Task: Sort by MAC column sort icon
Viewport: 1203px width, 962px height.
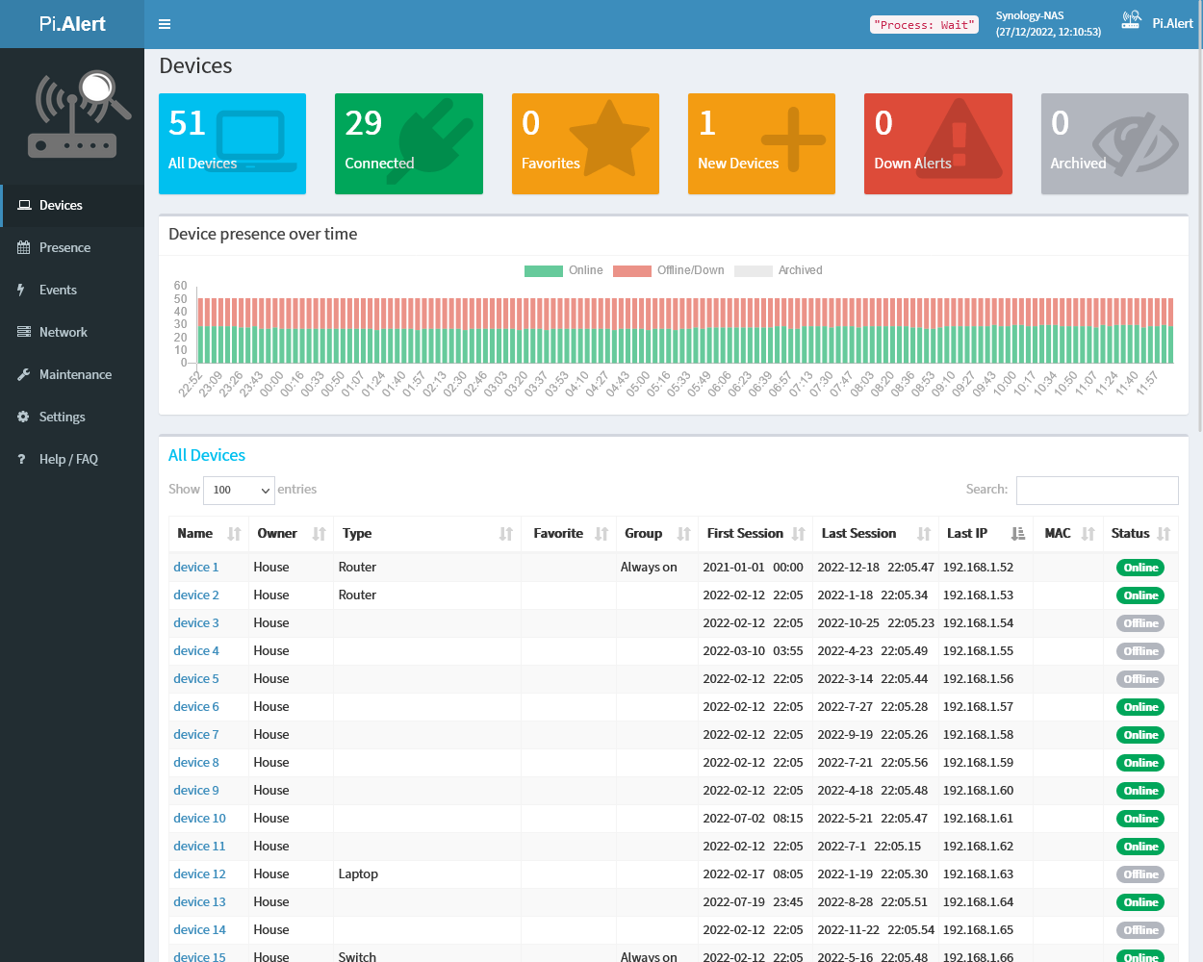Action: tap(1088, 534)
